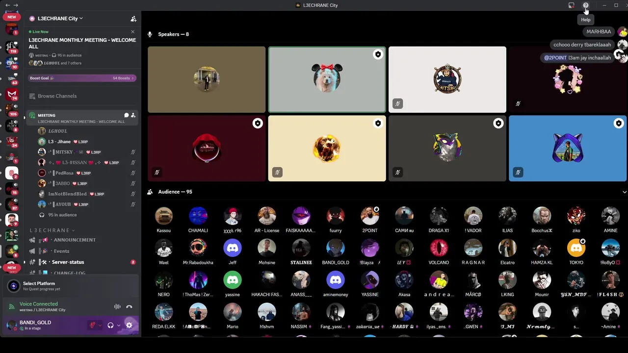Open the Help icon in title bar
This screenshot has width=628, height=353.
click(585, 5)
